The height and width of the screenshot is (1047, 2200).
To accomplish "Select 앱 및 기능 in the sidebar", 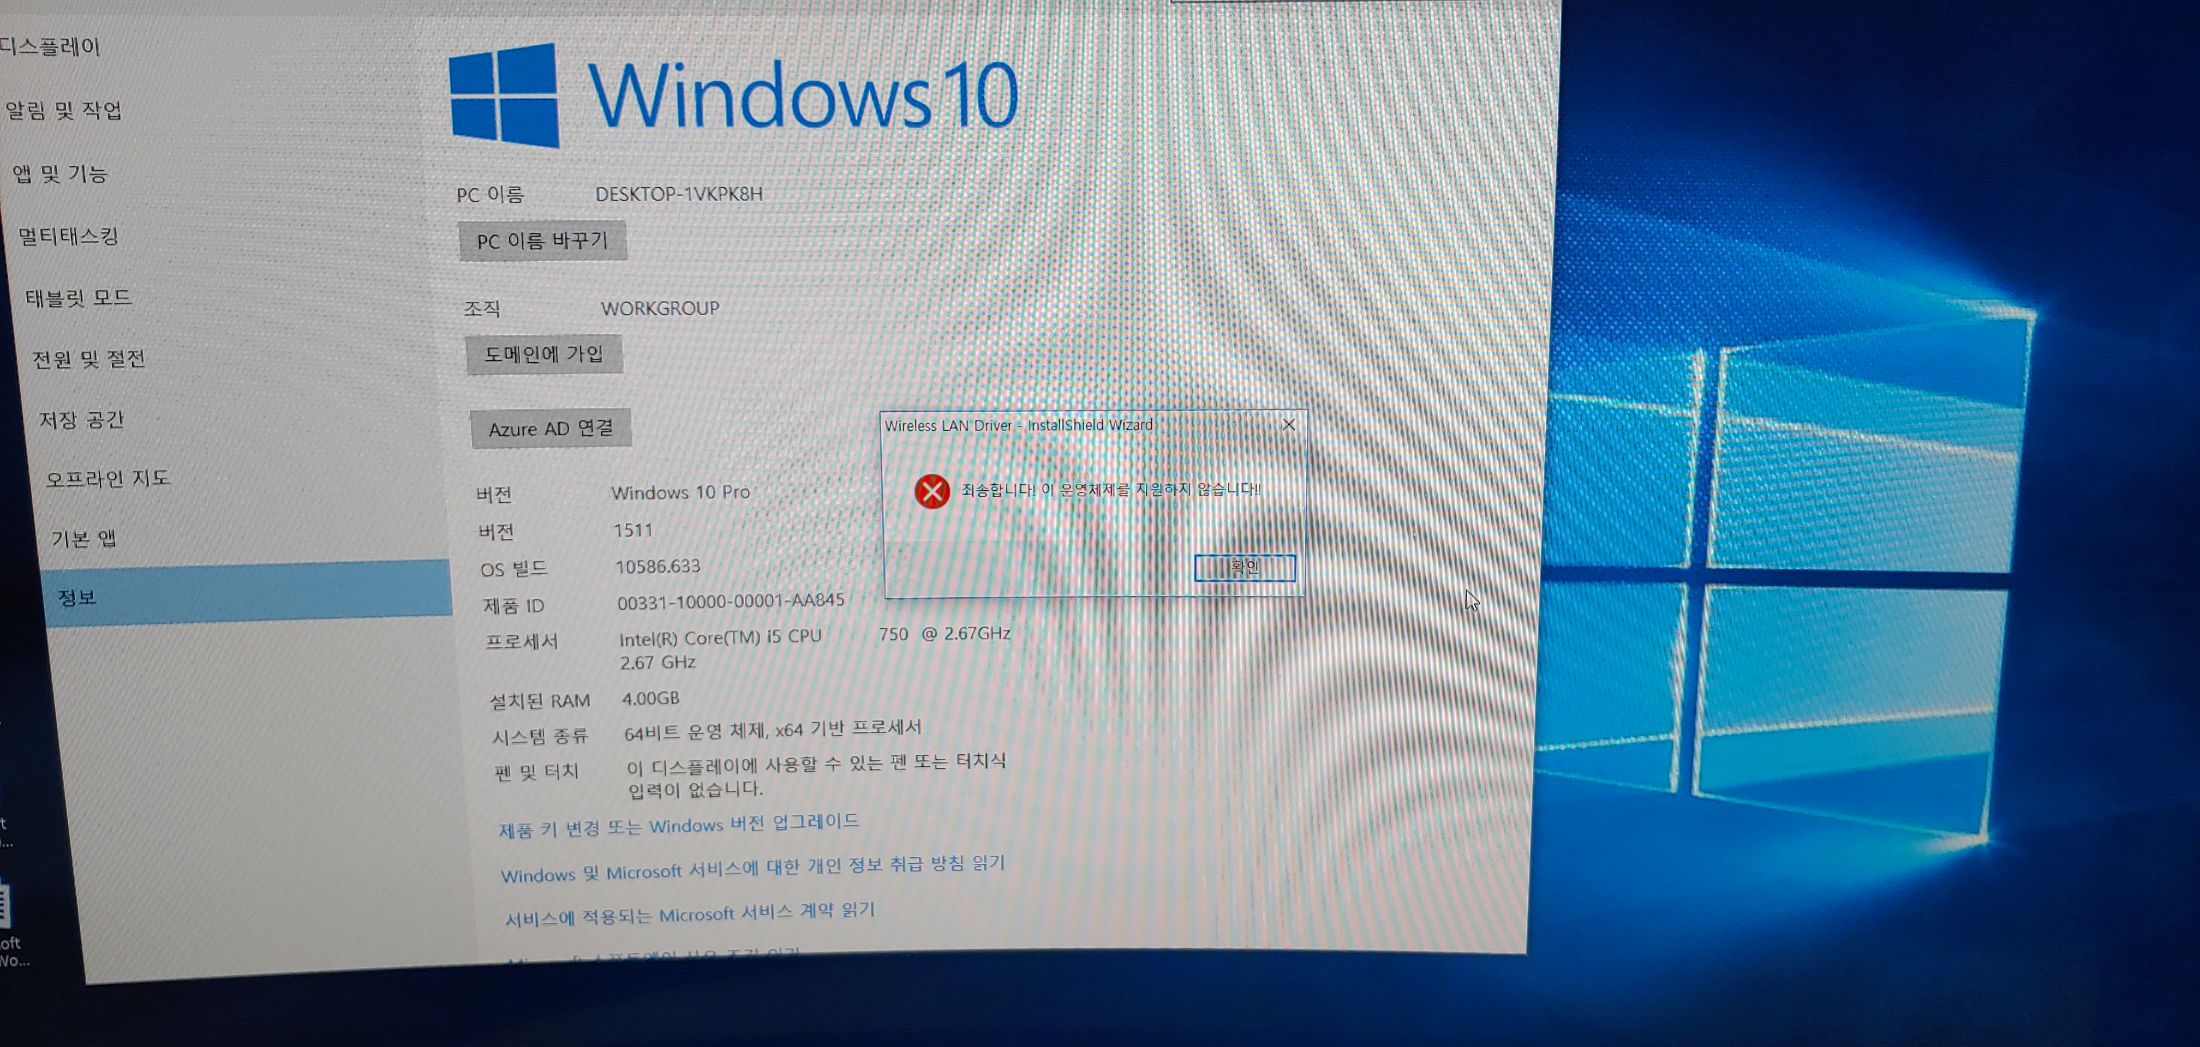I will point(60,174).
